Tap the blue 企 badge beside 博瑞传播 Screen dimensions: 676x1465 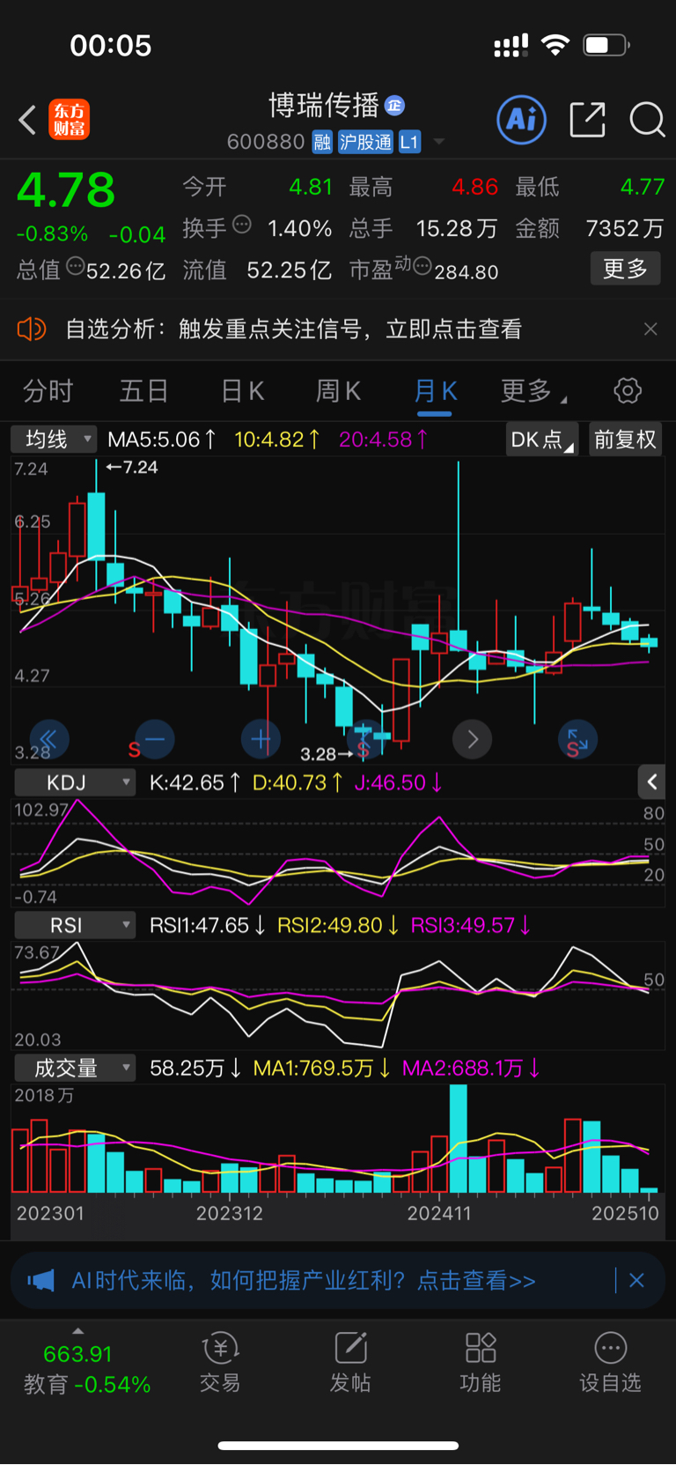[x=394, y=106]
